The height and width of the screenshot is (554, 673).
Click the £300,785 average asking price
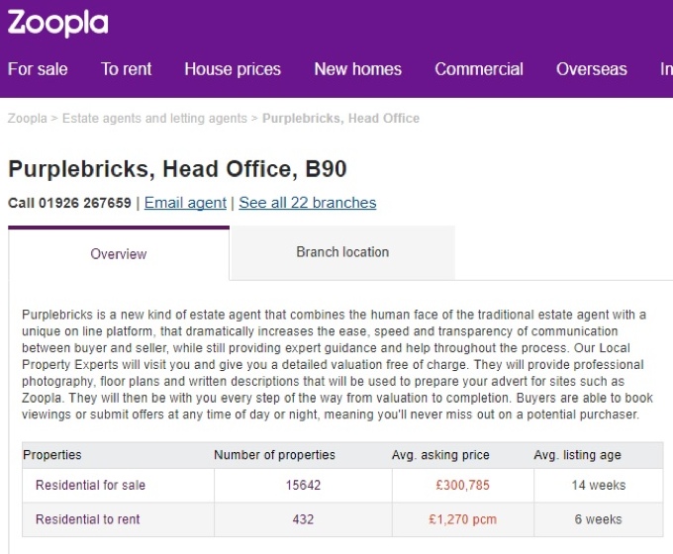click(462, 486)
